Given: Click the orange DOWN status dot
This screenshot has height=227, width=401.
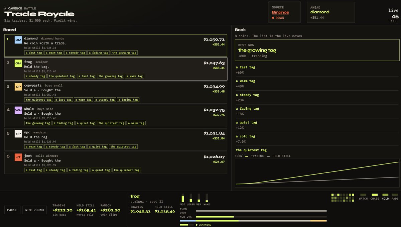Looking at the screenshot, I should tap(273, 18).
